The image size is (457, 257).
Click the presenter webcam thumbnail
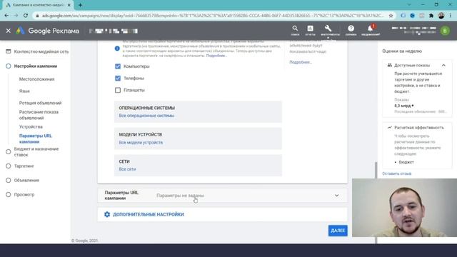pyautogui.click(x=405, y=208)
